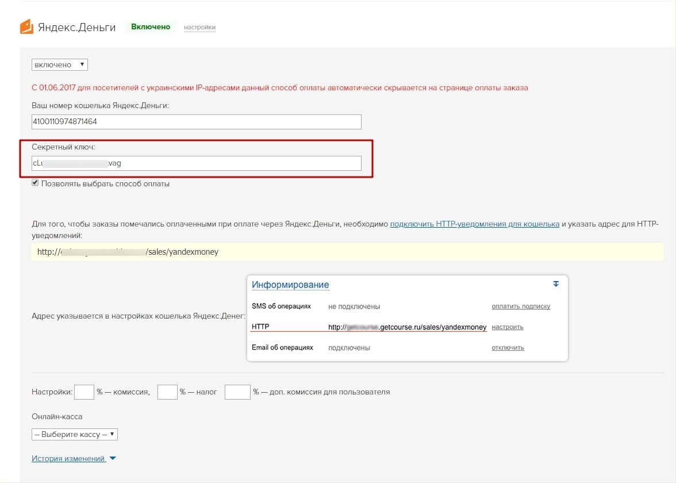Image resolution: width=676 pixels, height=483 pixels.
Task: Click the Секретный ключ label
Action: (x=63, y=147)
